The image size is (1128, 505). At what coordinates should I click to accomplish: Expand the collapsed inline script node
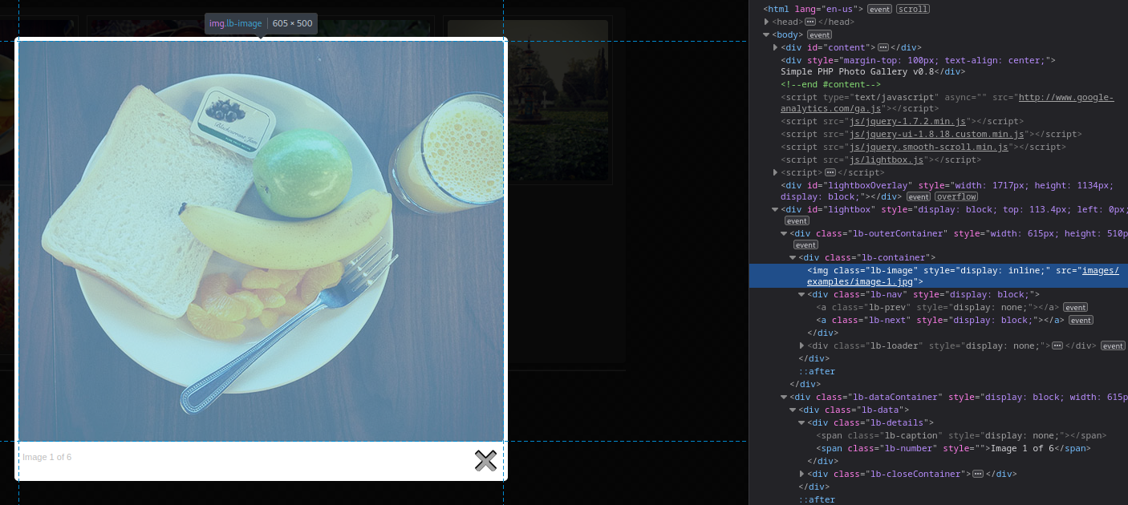click(x=776, y=172)
